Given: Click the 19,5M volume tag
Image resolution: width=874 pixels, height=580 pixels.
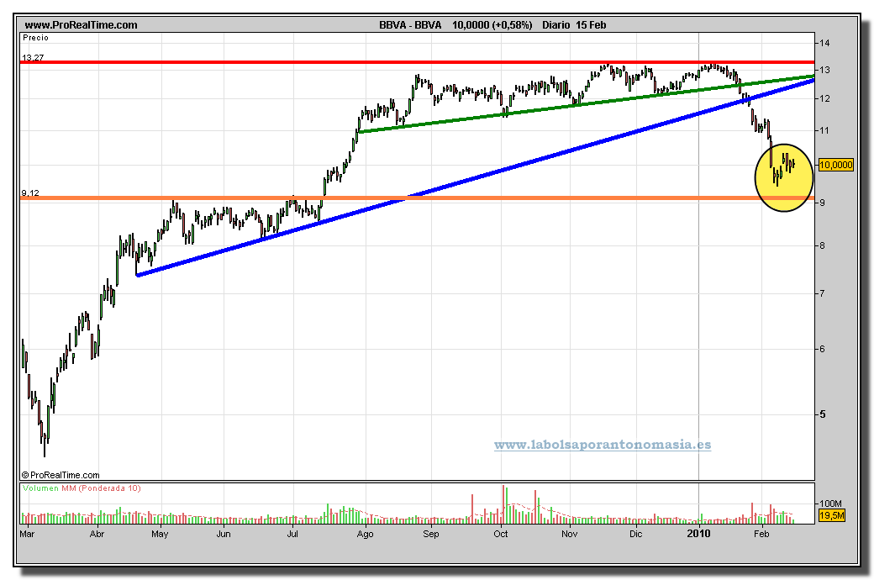Looking at the screenshot, I should [832, 515].
